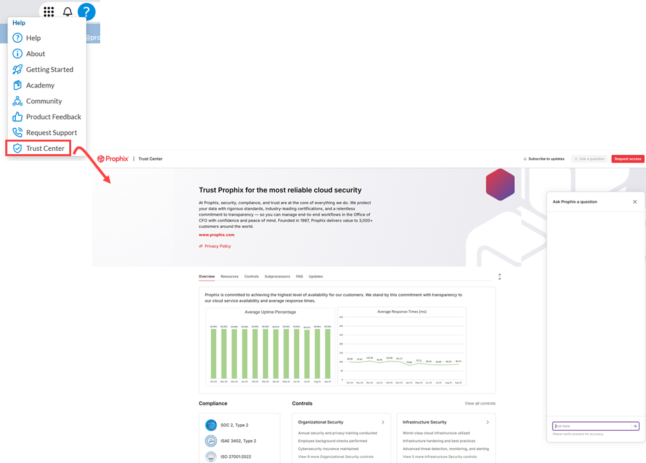Choose Getting Started from the Help menu
The image size is (646, 463).
tap(49, 69)
